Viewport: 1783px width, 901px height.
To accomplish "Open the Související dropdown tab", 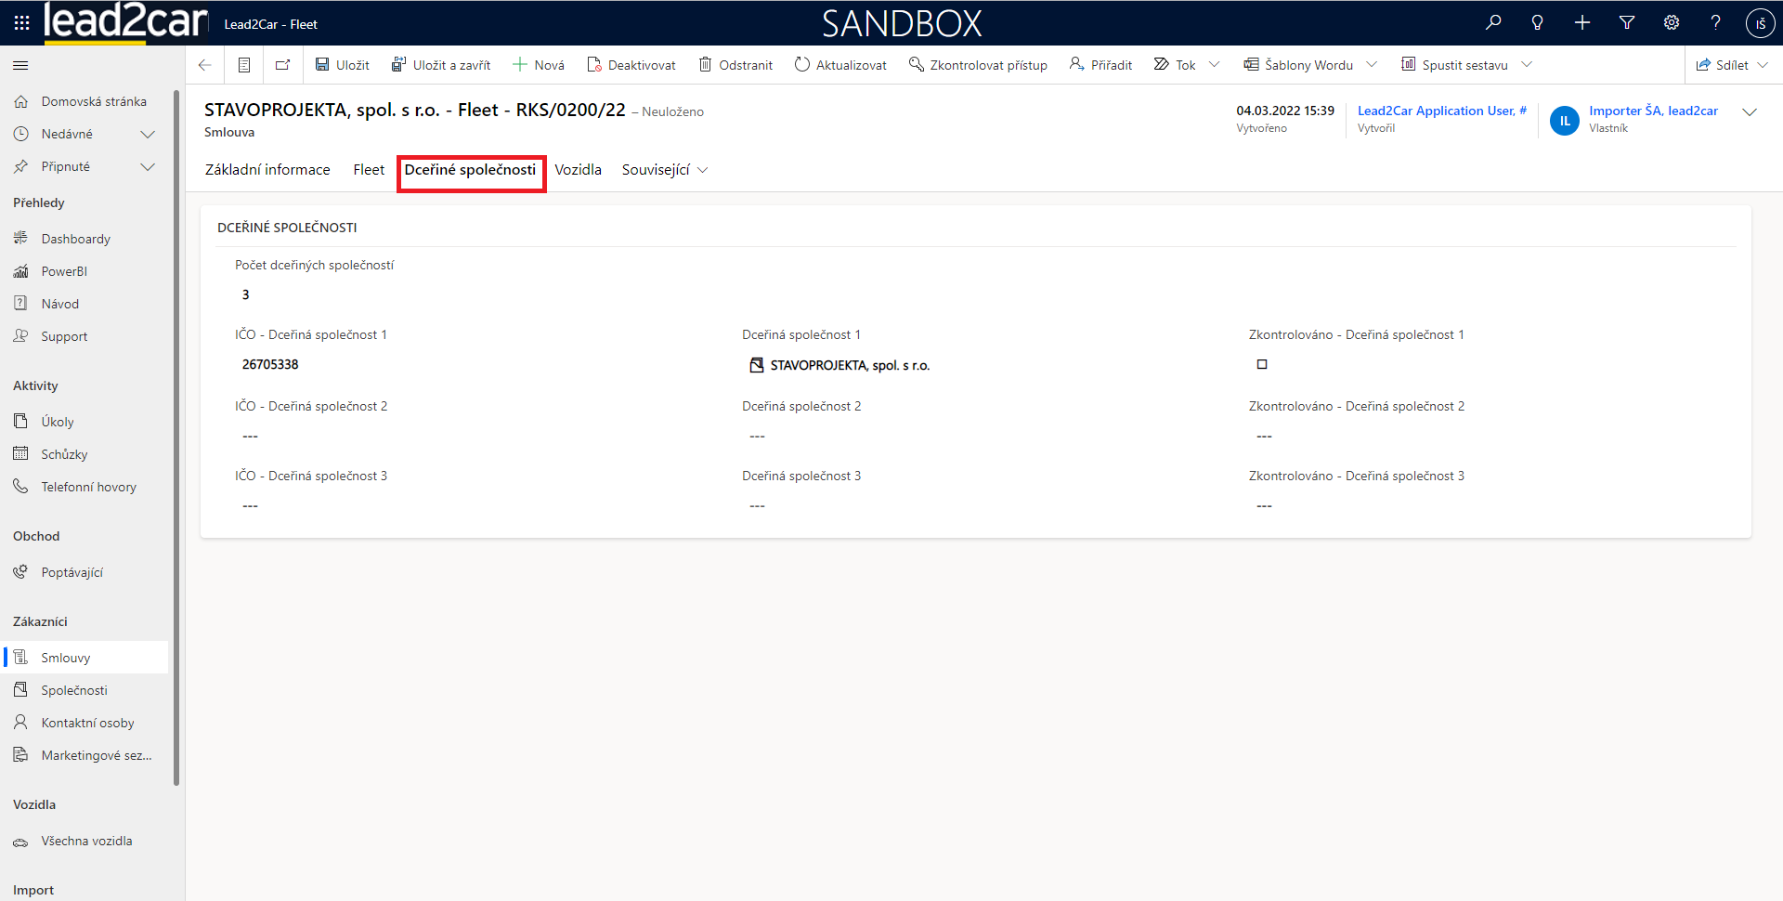I will tap(664, 170).
